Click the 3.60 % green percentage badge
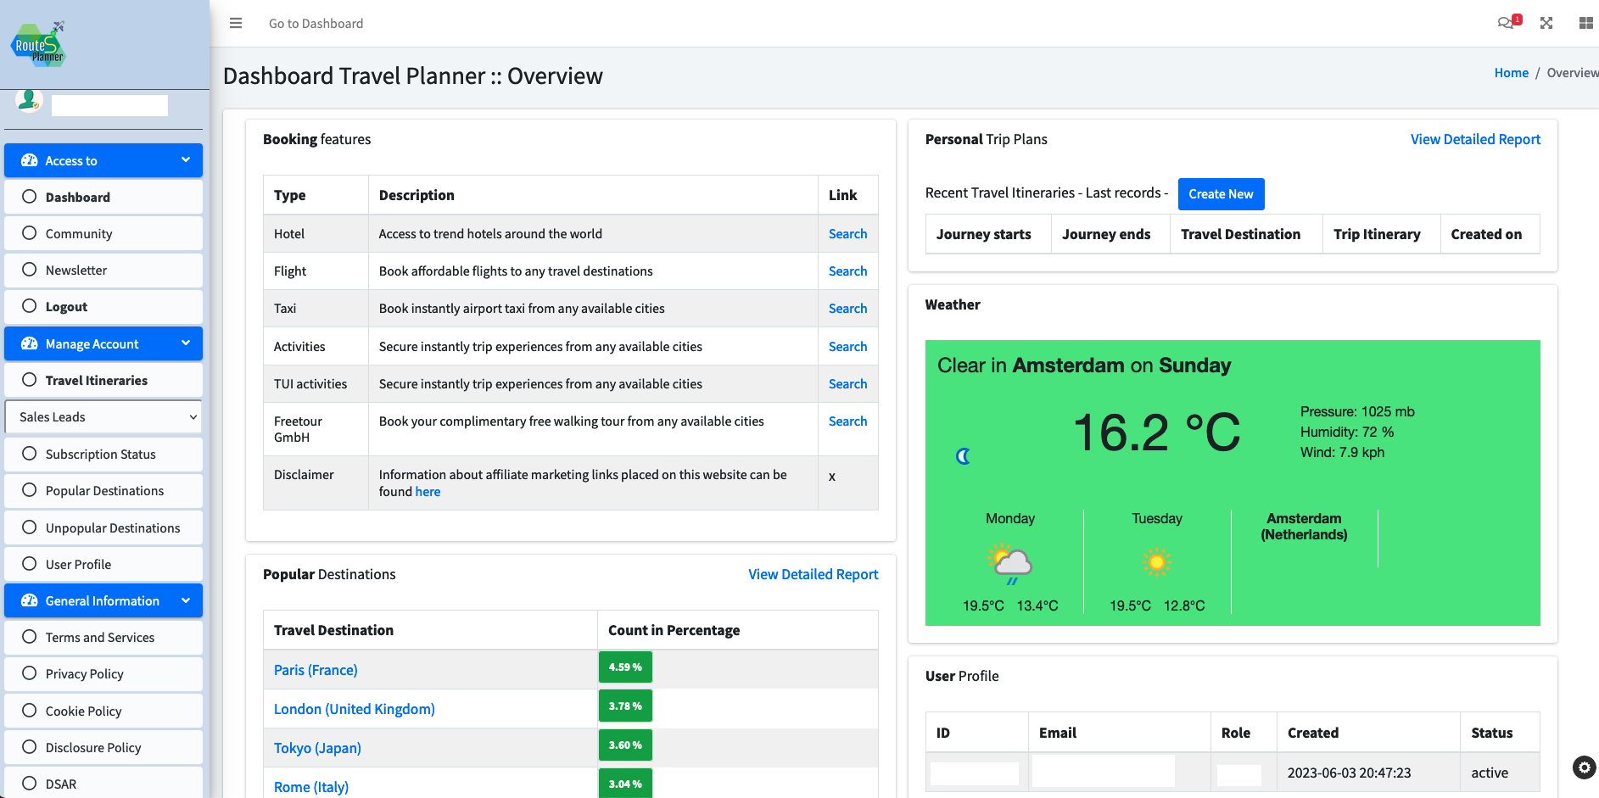 click(x=625, y=745)
